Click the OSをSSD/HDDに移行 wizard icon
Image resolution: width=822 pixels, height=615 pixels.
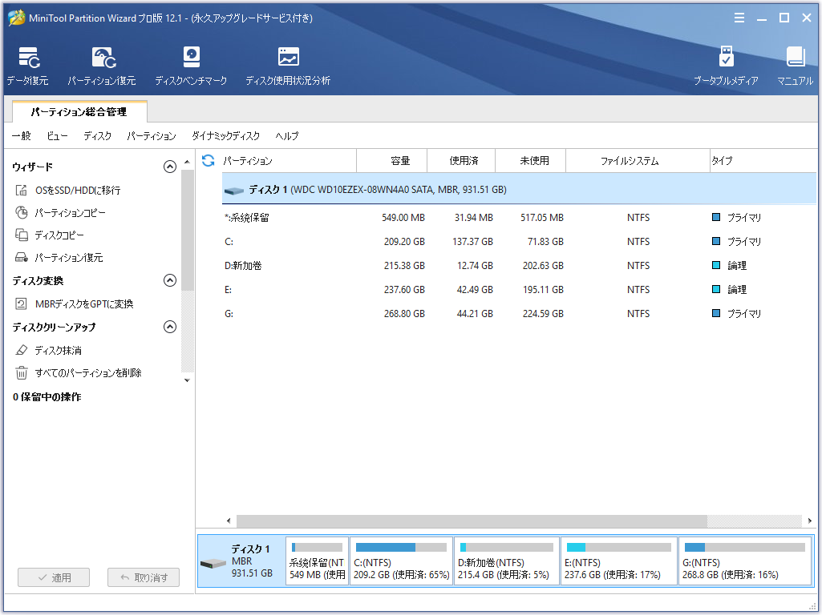[x=21, y=190]
